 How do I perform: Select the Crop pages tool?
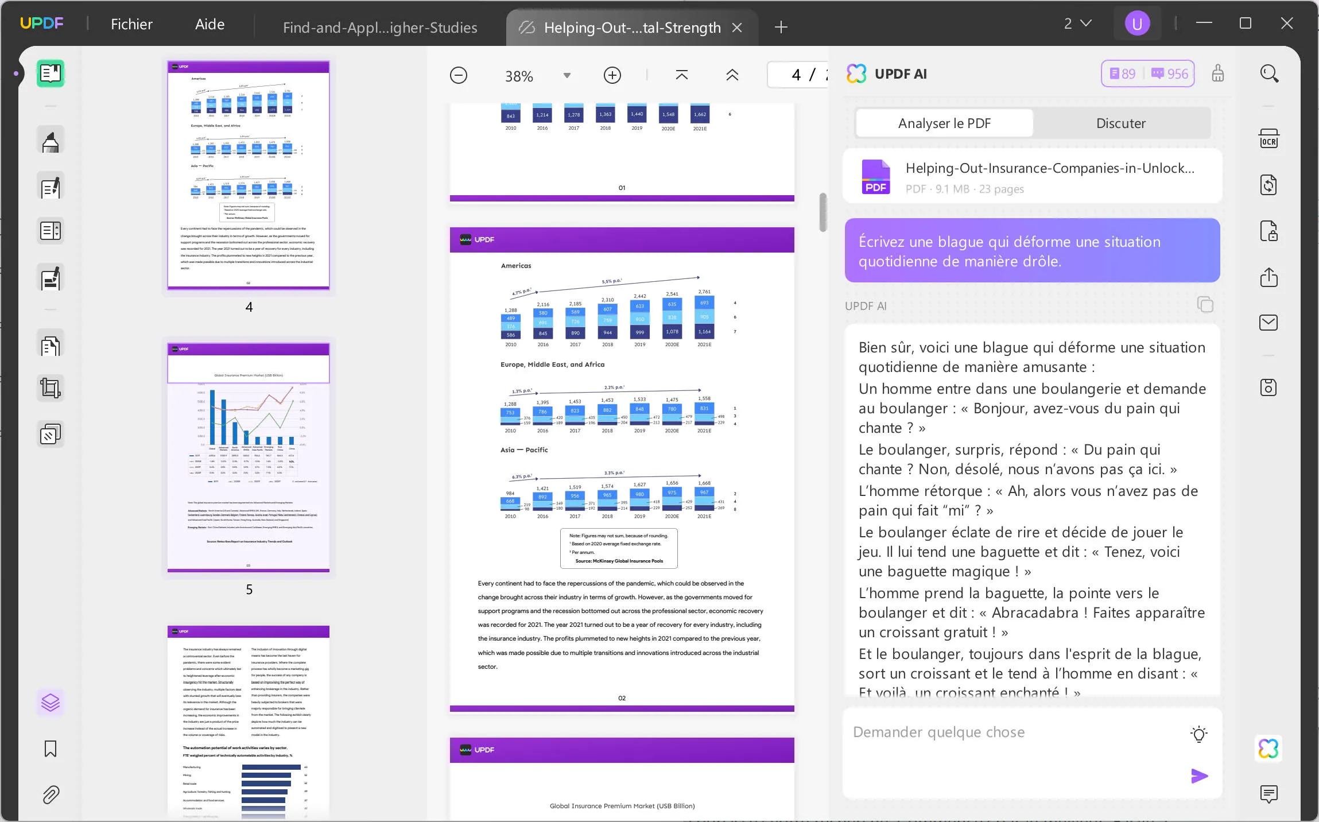(x=51, y=387)
